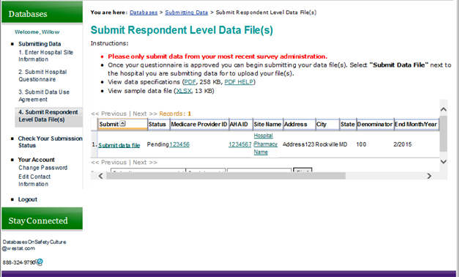The width and height of the screenshot is (460, 277).
Task: Open the PDF HELP link
Action: [x=239, y=82]
